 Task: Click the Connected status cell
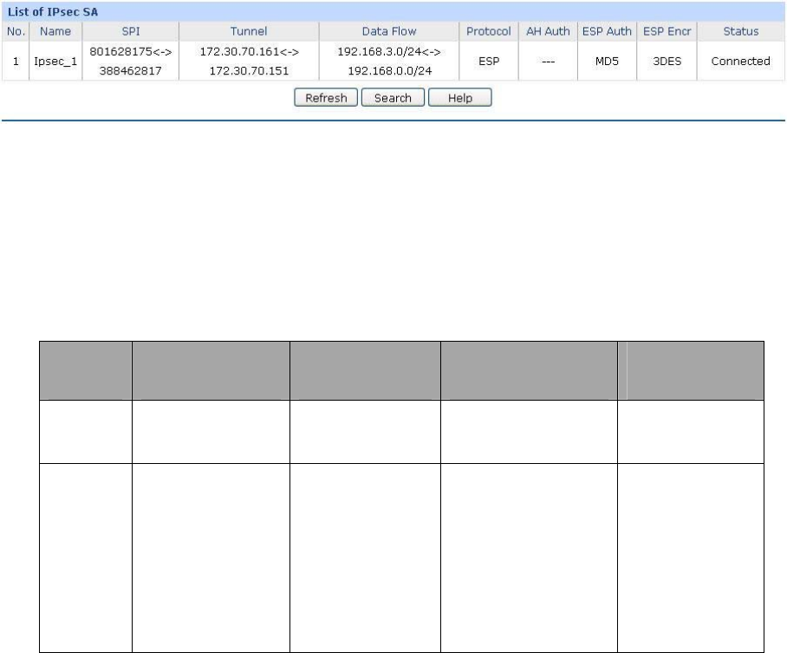(x=740, y=62)
